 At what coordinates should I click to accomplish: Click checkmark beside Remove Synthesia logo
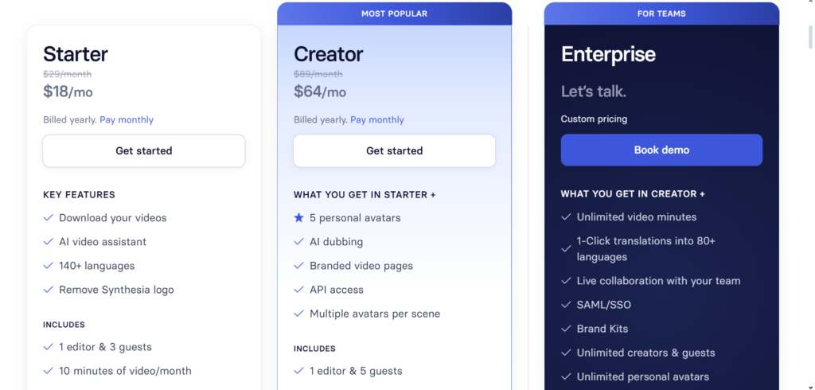tap(48, 290)
